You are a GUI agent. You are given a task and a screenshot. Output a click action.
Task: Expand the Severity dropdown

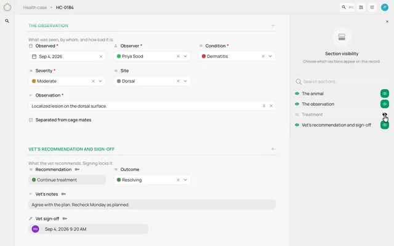100,81
